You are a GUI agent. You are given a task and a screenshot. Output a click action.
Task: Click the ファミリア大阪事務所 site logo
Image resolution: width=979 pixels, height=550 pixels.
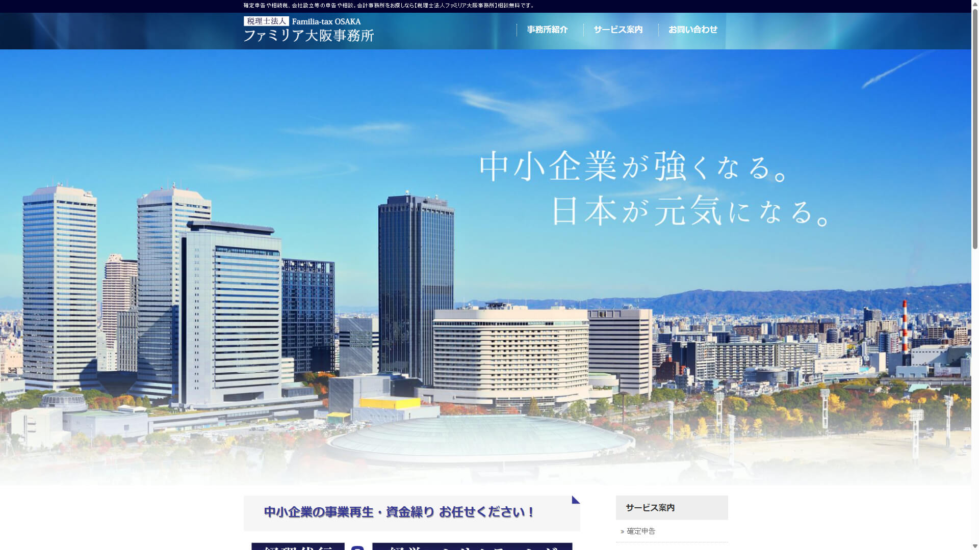click(308, 35)
